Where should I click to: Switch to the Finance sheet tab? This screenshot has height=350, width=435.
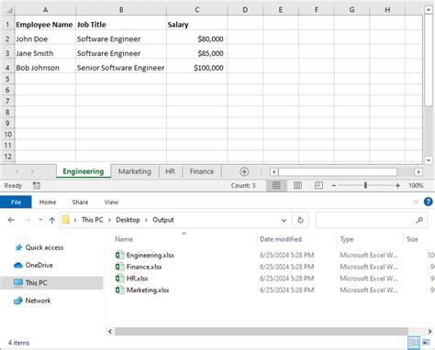pos(202,171)
